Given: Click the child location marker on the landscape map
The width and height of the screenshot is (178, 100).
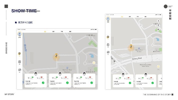Looking at the screenshot, I should tap(56, 57).
